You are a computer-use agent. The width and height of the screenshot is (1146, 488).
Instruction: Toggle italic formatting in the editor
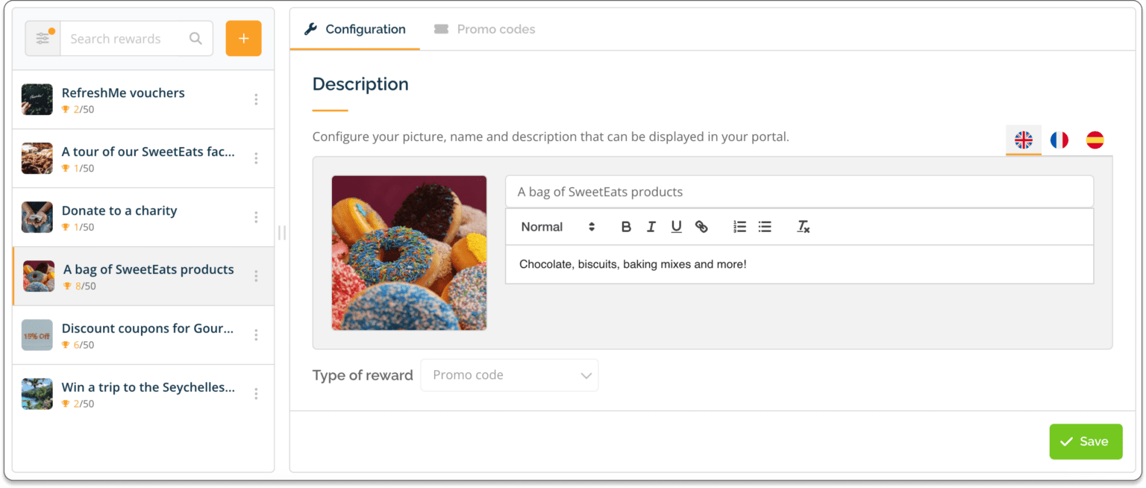(x=651, y=227)
